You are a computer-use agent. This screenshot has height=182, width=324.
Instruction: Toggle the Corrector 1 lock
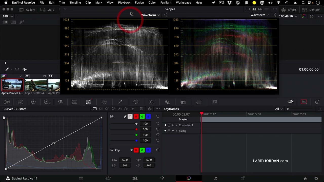pos(169,125)
